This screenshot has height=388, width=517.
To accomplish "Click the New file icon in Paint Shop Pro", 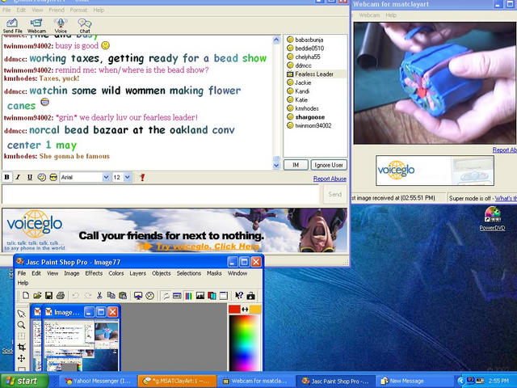I will [26, 296].
